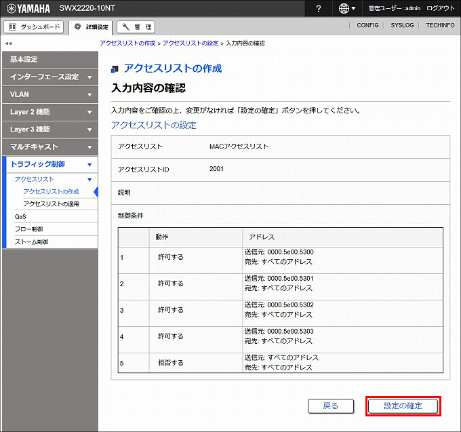The height and width of the screenshot is (432, 461).
Task: Switch to the ダッシュボード tab
Action: 34,27
